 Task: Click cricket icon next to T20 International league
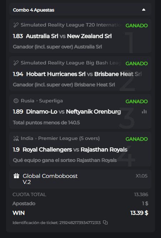click(16, 25)
